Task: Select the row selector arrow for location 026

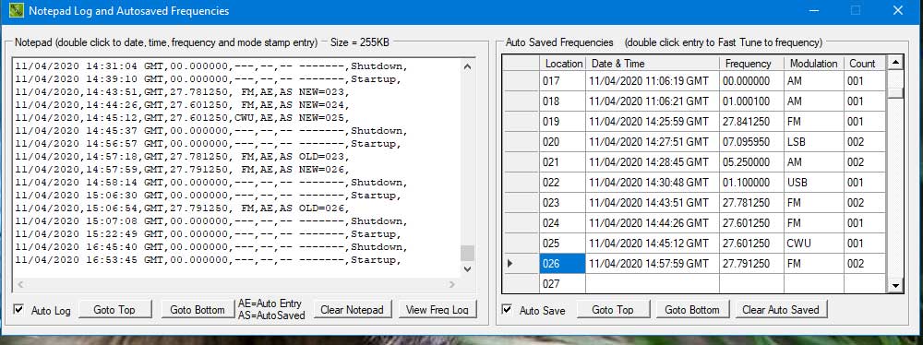Action: [x=521, y=264]
